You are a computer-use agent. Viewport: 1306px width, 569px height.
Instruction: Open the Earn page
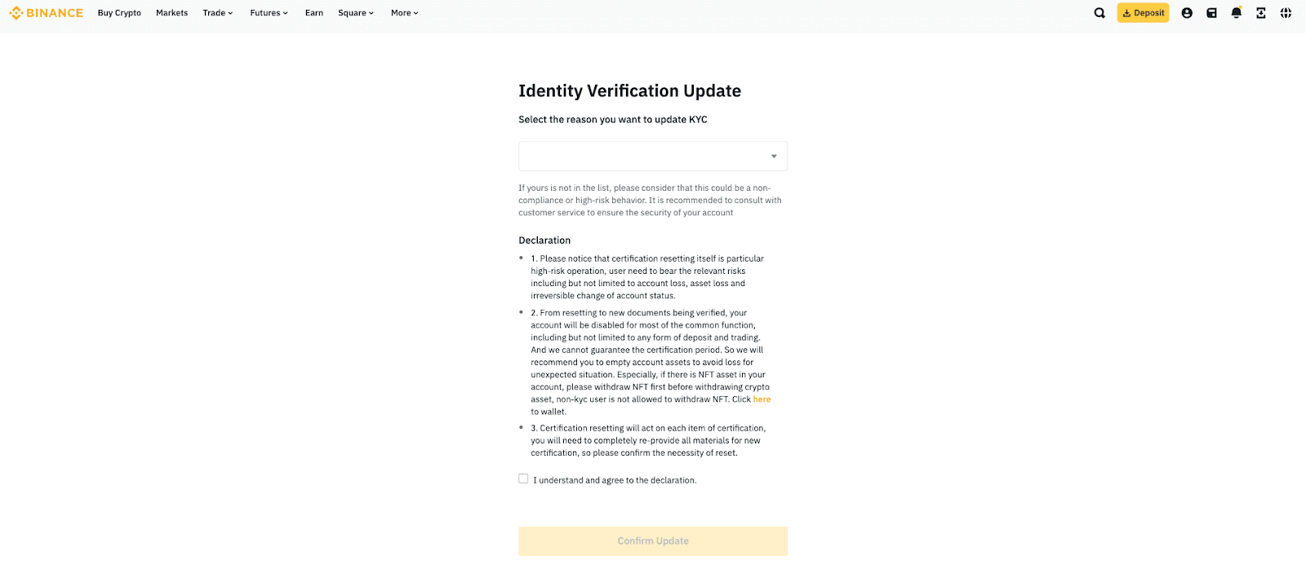(x=314, y=13)
